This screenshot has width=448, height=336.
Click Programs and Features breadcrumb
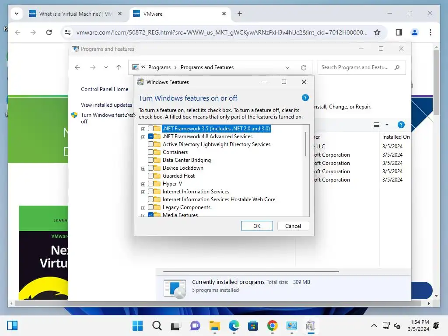click(207, 67)
